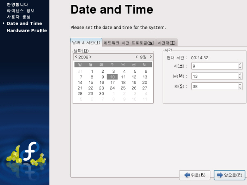Select September 26 in the calendar
This screenshot has width=247, height=185.
click(x=134, y=88)
